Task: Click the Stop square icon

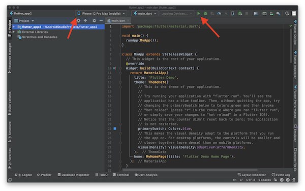Action: pyautogui.click(x=247, y=13)
